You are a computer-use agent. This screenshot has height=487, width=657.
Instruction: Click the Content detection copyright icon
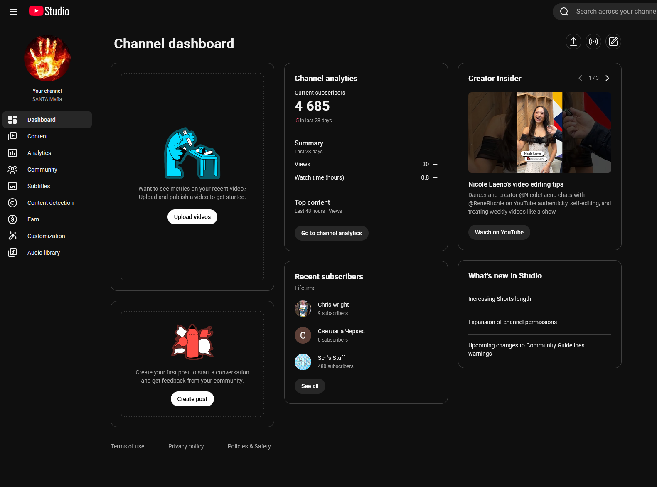point(12,203)
